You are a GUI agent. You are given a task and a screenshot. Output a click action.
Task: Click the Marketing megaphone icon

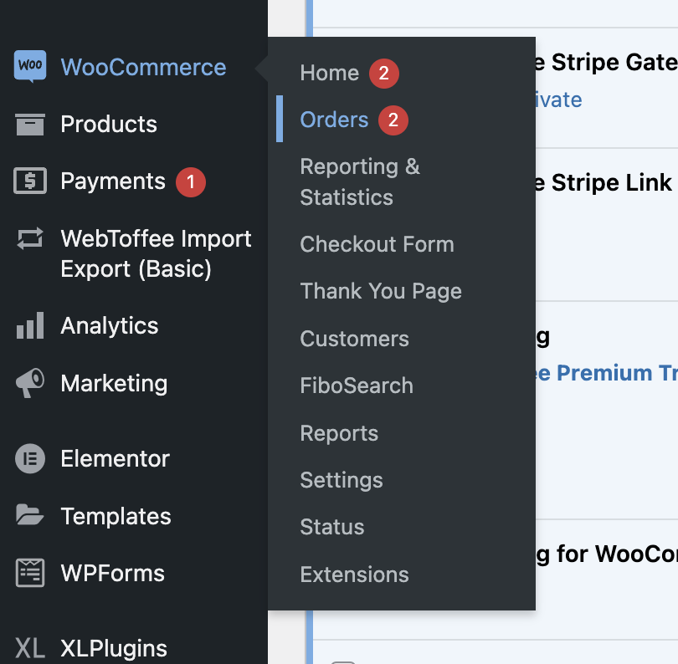pyautogui.click(x=30, y=384)
